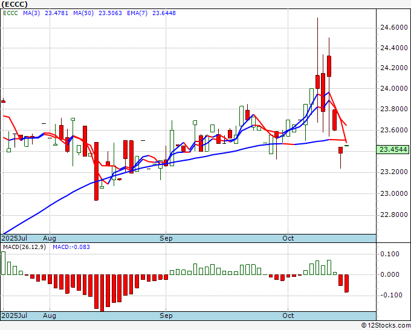Click the highlighted current price 23.4544

[393, 149]
